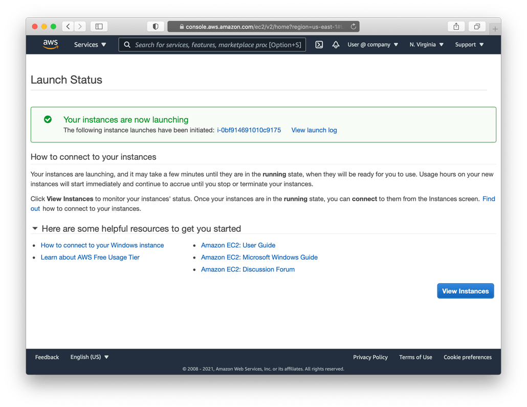This screenshot has height=407, width=527.
Task: Click the address bar lock icon
Action: [x=182, y=27]
